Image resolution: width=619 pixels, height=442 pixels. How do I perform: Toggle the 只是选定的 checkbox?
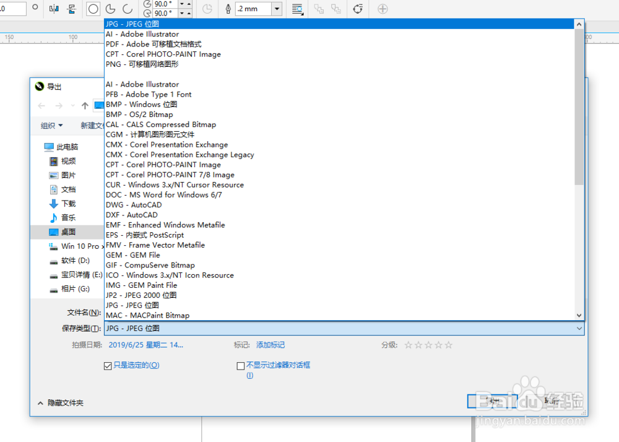pyautogui.click(x=108, y=366)
